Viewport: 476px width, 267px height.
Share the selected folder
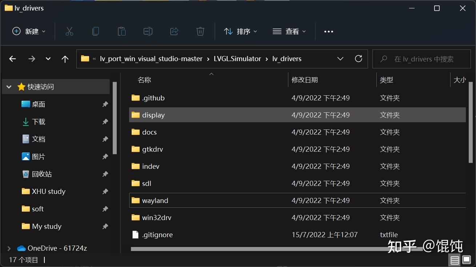coord(174,31)
